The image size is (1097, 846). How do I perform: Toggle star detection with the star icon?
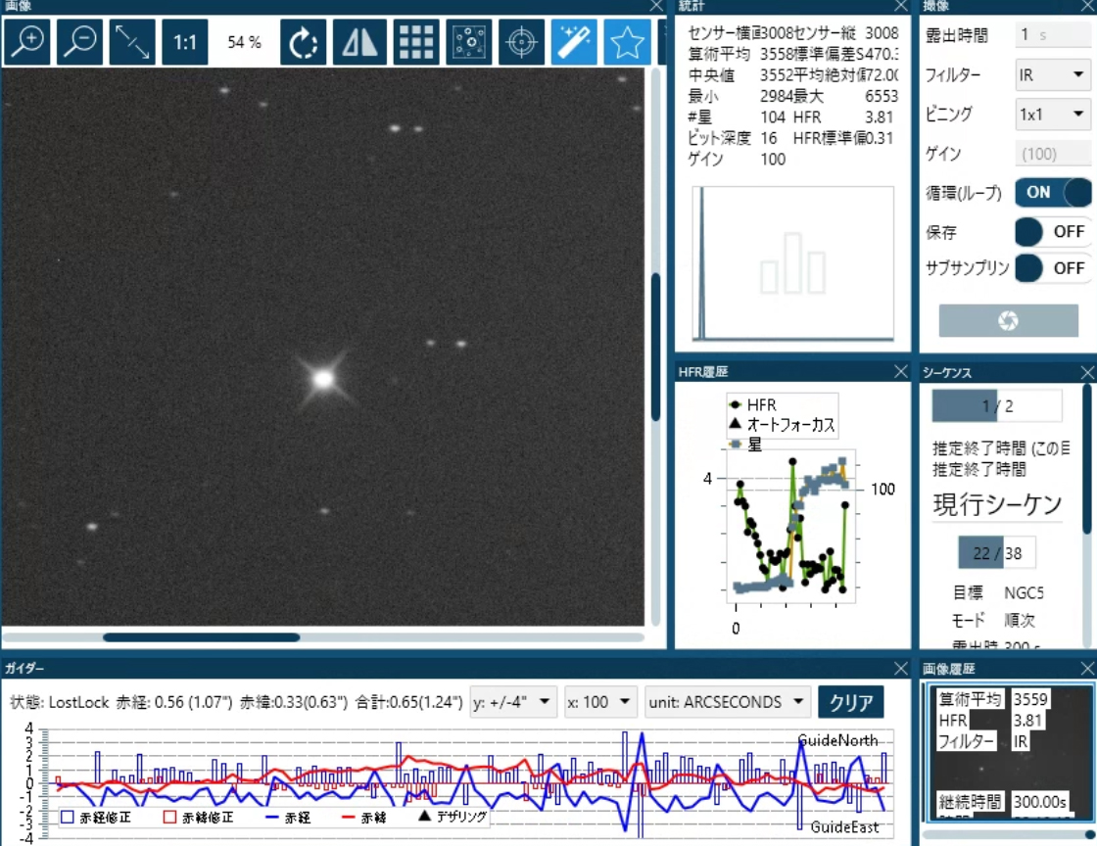point(627,42)
